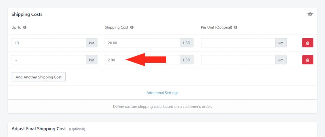The width and height of the screenshot is (325, 137).
Task: Focus the Up To field containing 10
Action: click(49, 43)
